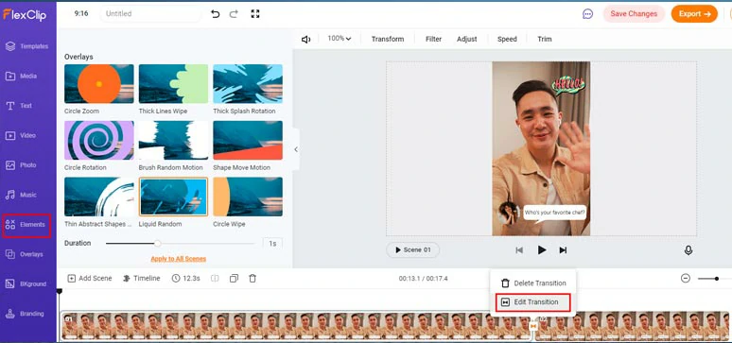The width and height of the screenshot is (732, 343).
Task: Play Scene 01 button
Action: (x=412, y=250)
